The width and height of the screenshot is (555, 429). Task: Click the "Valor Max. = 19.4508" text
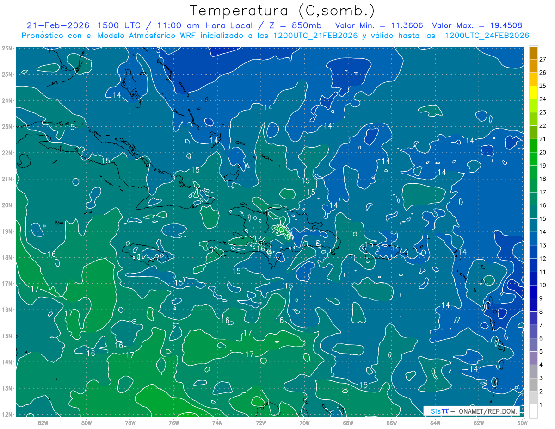pos(477,25)
